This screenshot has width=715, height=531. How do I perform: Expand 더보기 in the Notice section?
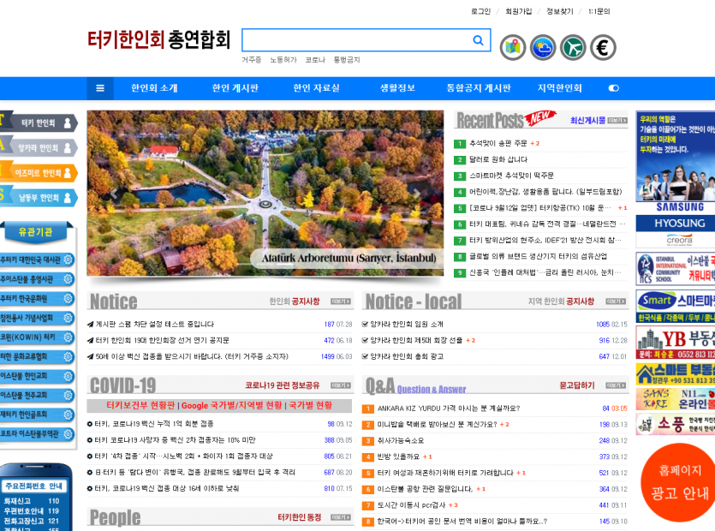coord(340,301)
